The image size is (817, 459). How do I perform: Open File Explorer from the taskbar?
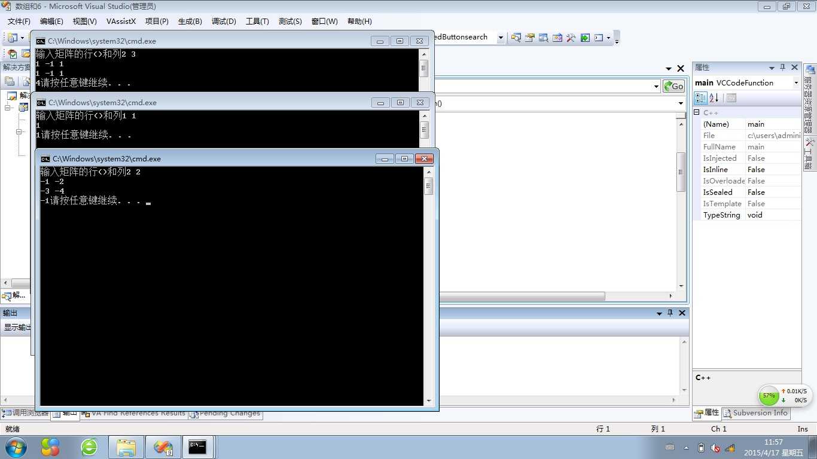coord(126,446)
